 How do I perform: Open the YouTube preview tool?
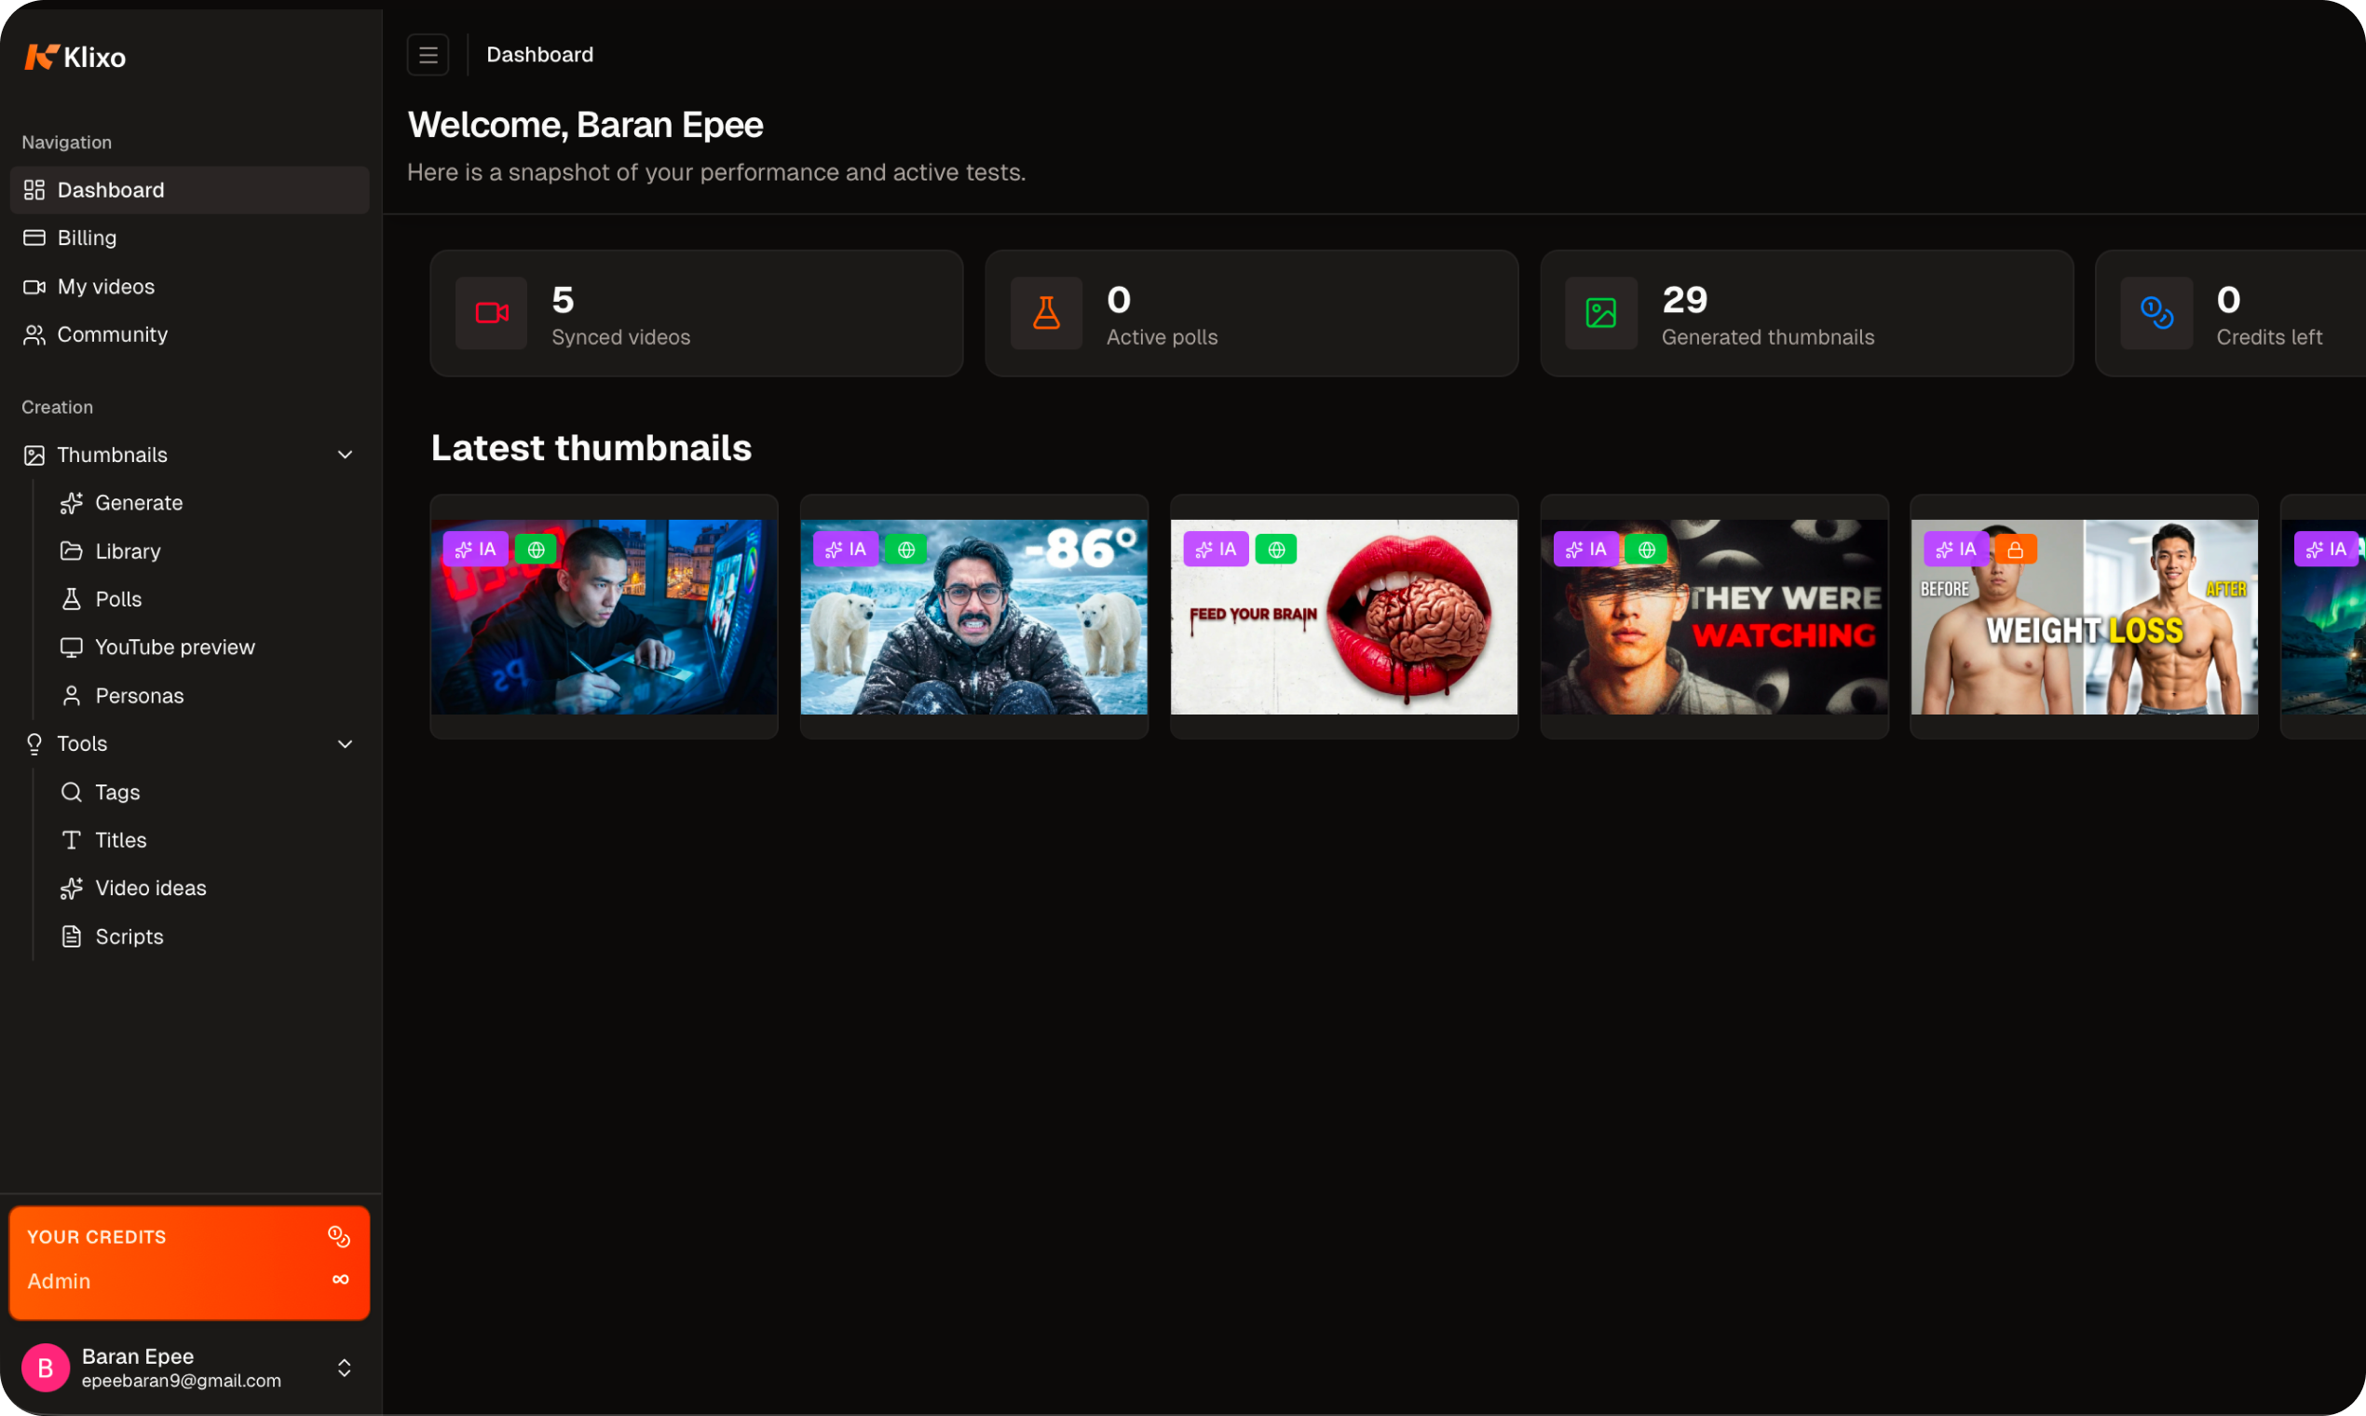click(x=174, y=647)
